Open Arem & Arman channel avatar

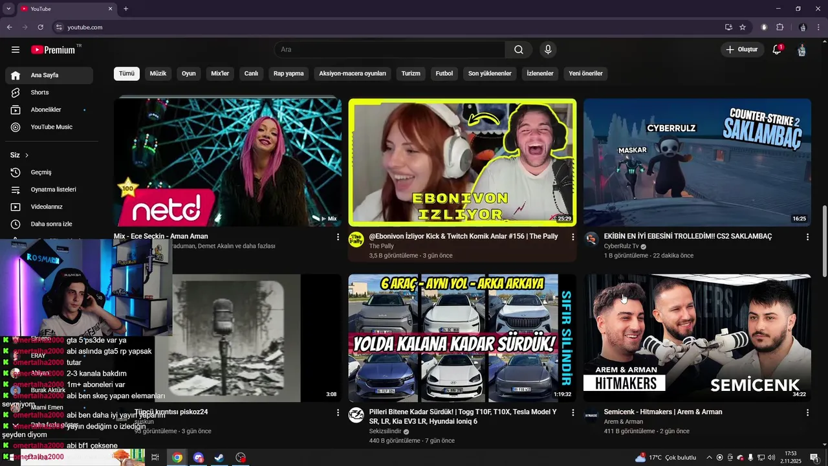pos(591,415)
